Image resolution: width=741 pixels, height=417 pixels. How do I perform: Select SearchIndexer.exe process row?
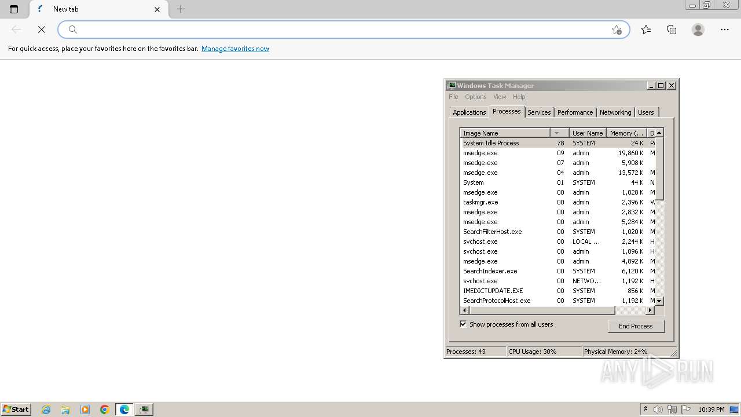(x=557, y=271)
